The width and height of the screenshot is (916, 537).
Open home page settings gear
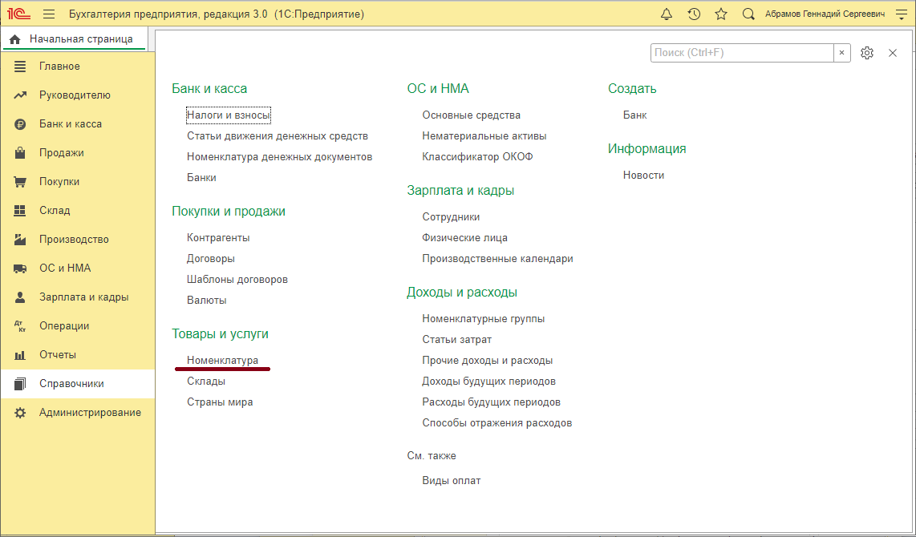867,52
